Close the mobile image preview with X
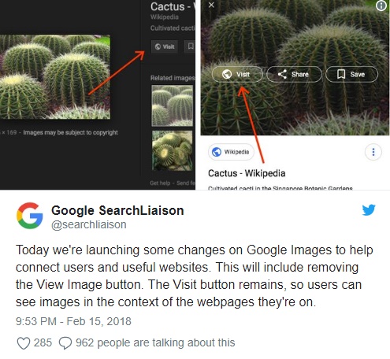This screenshot has width=390, height=359. pos(211,5)
